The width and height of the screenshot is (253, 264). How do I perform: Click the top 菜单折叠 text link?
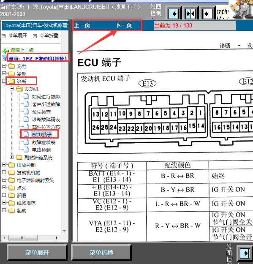click(x=49, y=35)
